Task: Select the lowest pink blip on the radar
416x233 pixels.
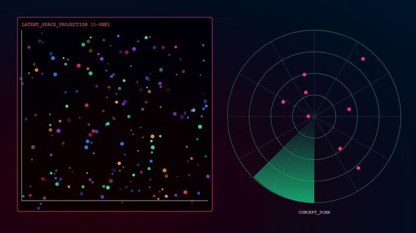Action: 358,168
